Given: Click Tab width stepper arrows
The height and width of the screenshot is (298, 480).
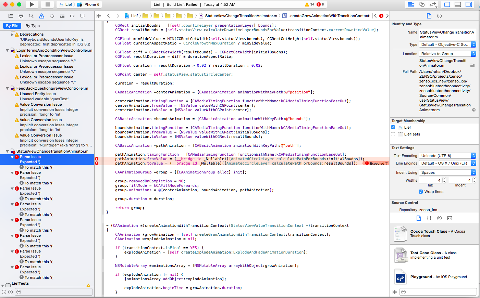Looking at the screenshot, I should [444, 180].
